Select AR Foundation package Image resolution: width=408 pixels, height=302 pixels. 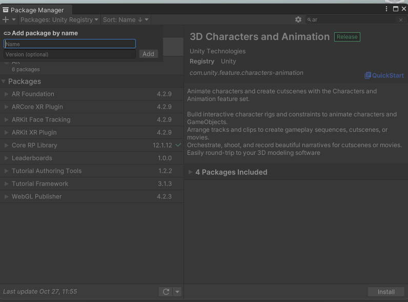[x=92, y=94]
